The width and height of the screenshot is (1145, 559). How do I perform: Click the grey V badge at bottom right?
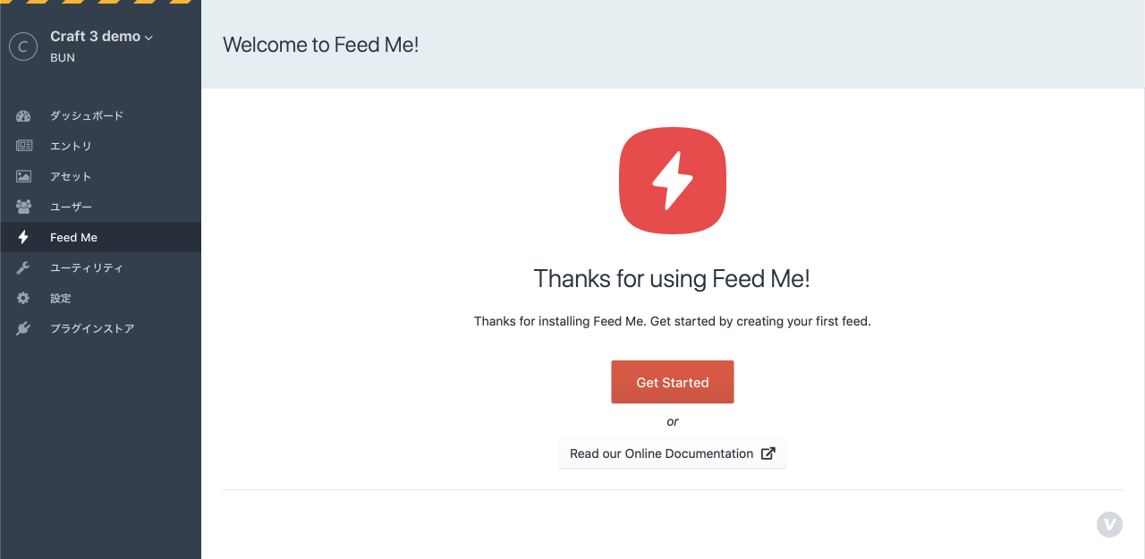tap(1109, 524)
